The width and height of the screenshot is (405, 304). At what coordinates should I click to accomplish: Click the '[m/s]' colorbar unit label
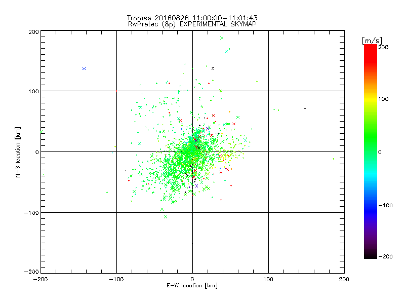tap(372, 41)
